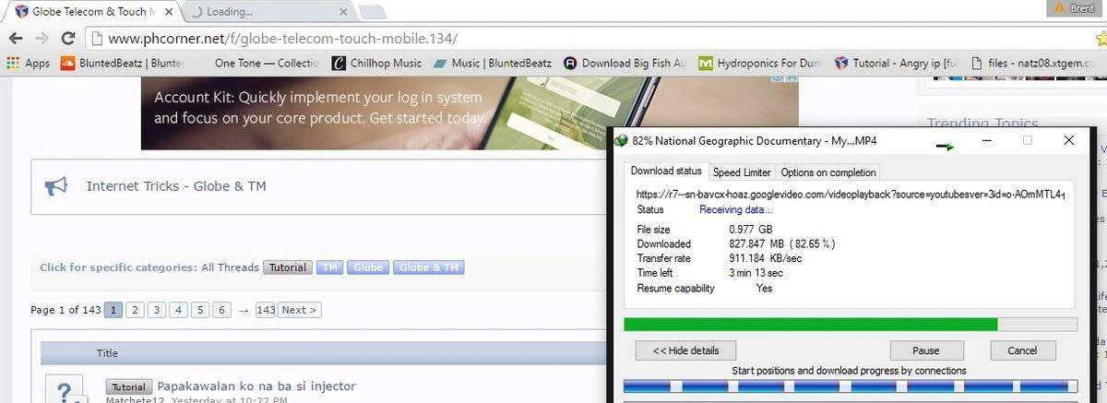This screenshot has height=403, width=1107.
Task: Sort threads by Title column header
Action: click(x=107, y=353)
